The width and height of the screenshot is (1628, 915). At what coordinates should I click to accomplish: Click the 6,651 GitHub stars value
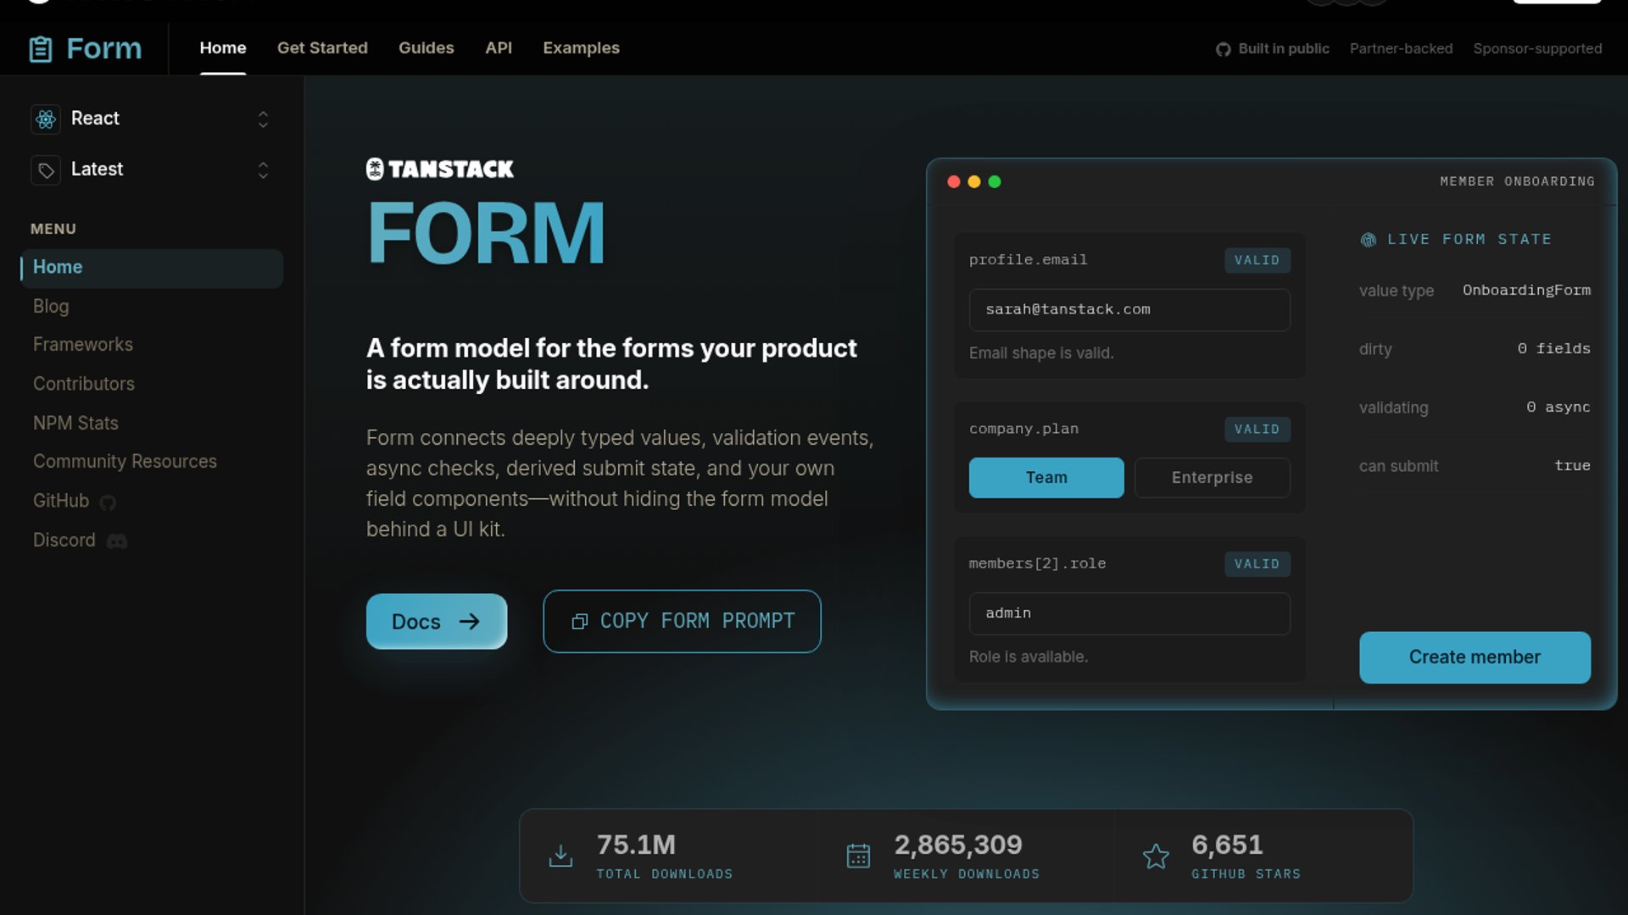coord(1227,846)
